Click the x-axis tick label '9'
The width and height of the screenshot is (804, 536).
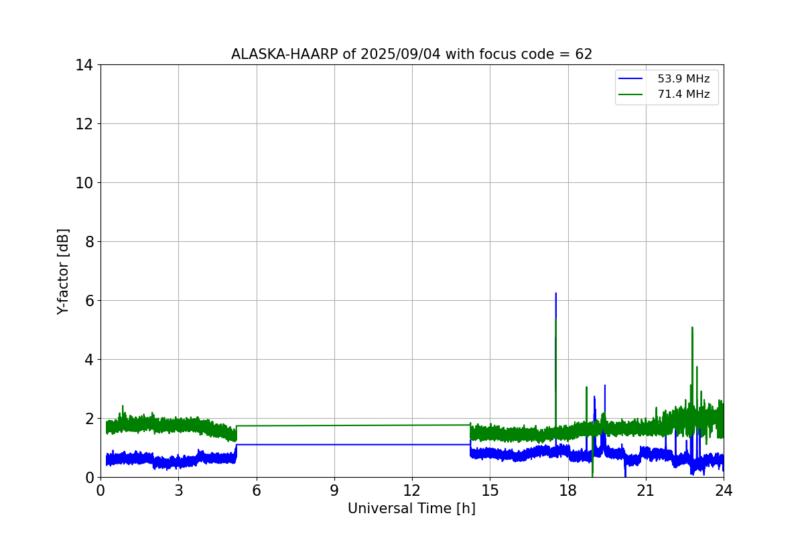pos(334,490)
